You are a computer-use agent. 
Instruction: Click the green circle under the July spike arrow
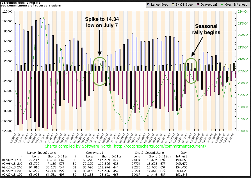coord(100,72)
